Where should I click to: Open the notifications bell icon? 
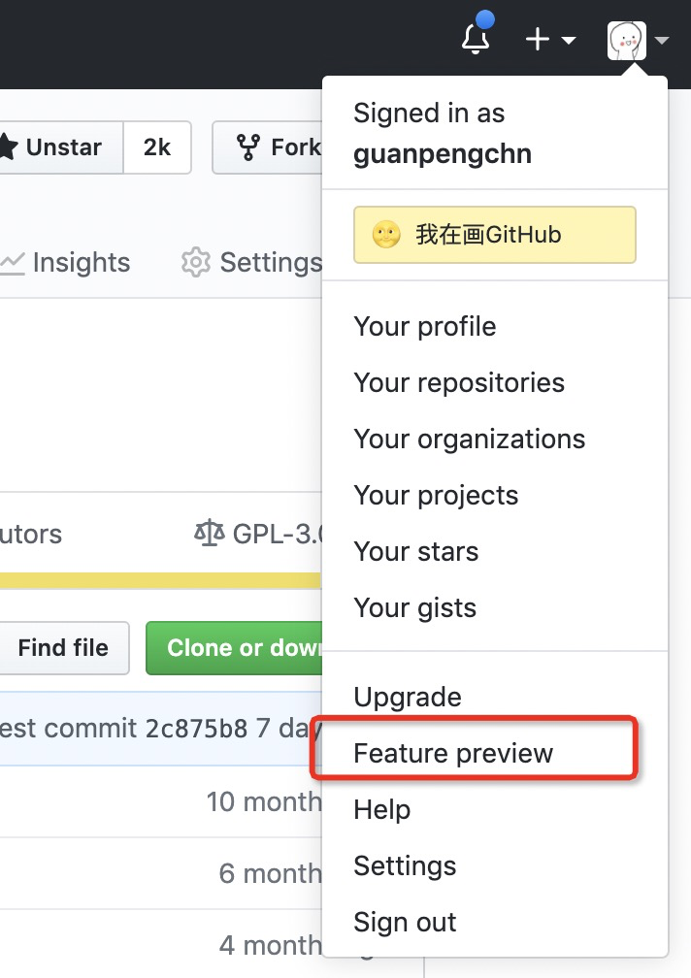pyautogui.click(x=476, y=39)
